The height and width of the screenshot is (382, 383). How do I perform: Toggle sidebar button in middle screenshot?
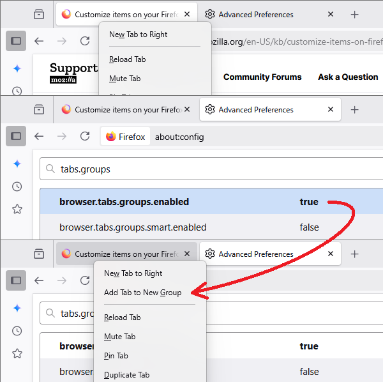[x=16, y=136]
